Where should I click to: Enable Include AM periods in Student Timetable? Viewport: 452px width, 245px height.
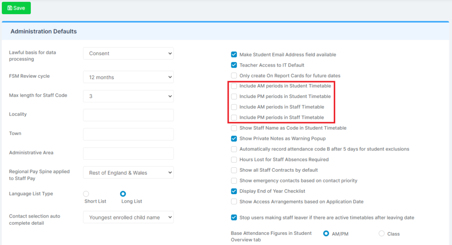click(234, 86)
